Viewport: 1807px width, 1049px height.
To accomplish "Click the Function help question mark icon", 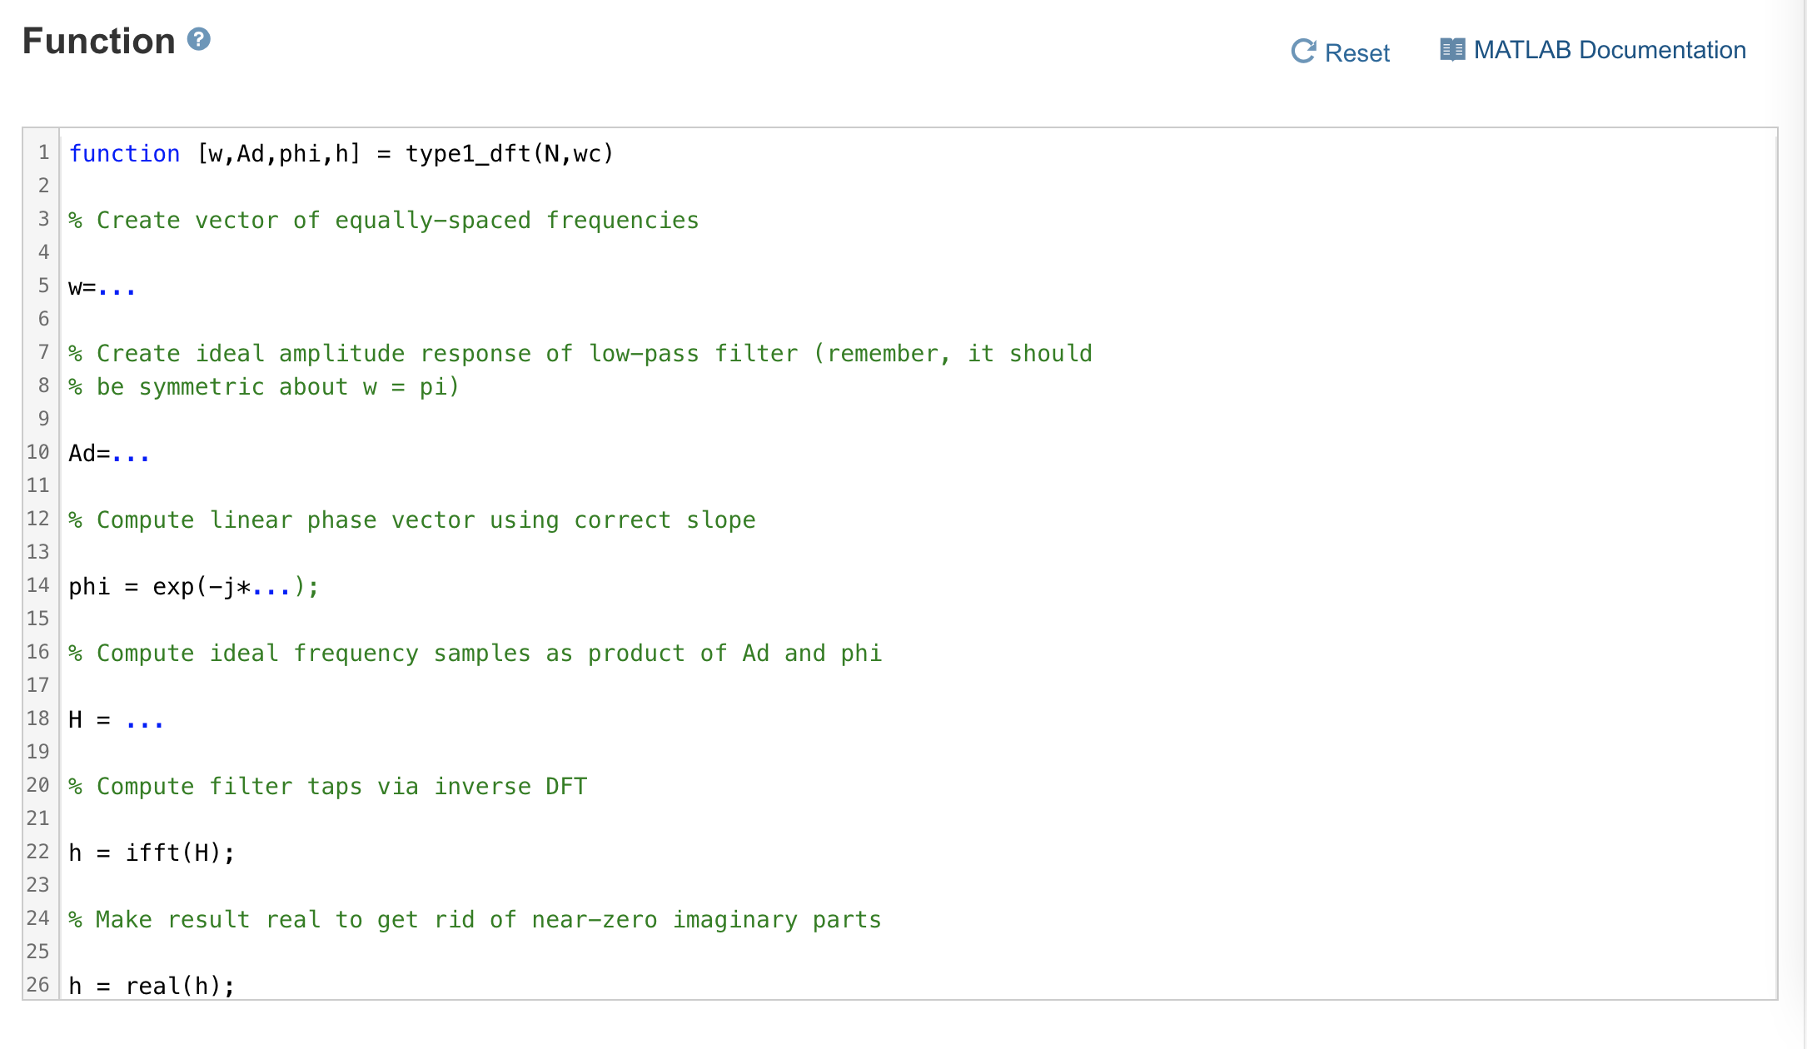I will pos(198,39).
